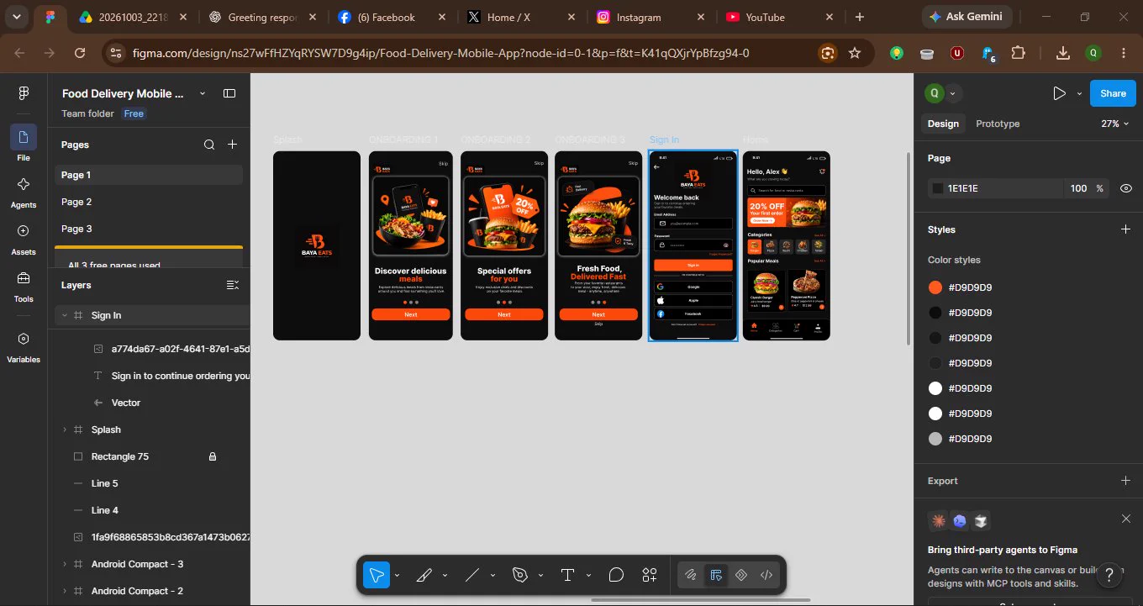Switch to Dev Mode code icon
Screen dimensions: 1143x606
click(766, 576)
